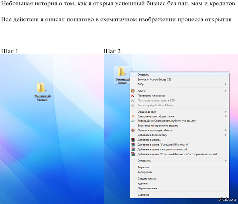
Task: Open the 7-Zip submenu entry
Action: coord(179,84)
